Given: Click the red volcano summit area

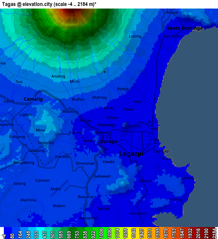Looking at the screenshot, I should [72, 11].
